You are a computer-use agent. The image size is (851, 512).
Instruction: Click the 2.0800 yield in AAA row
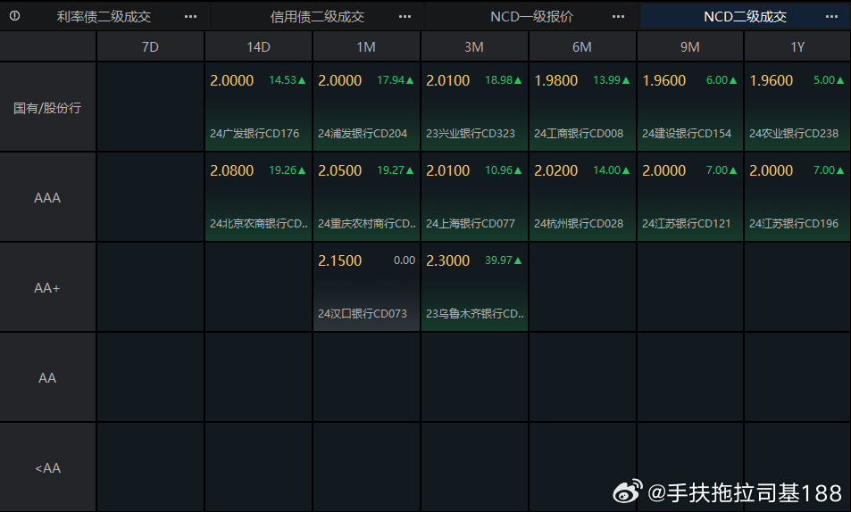tap(232, 171)
